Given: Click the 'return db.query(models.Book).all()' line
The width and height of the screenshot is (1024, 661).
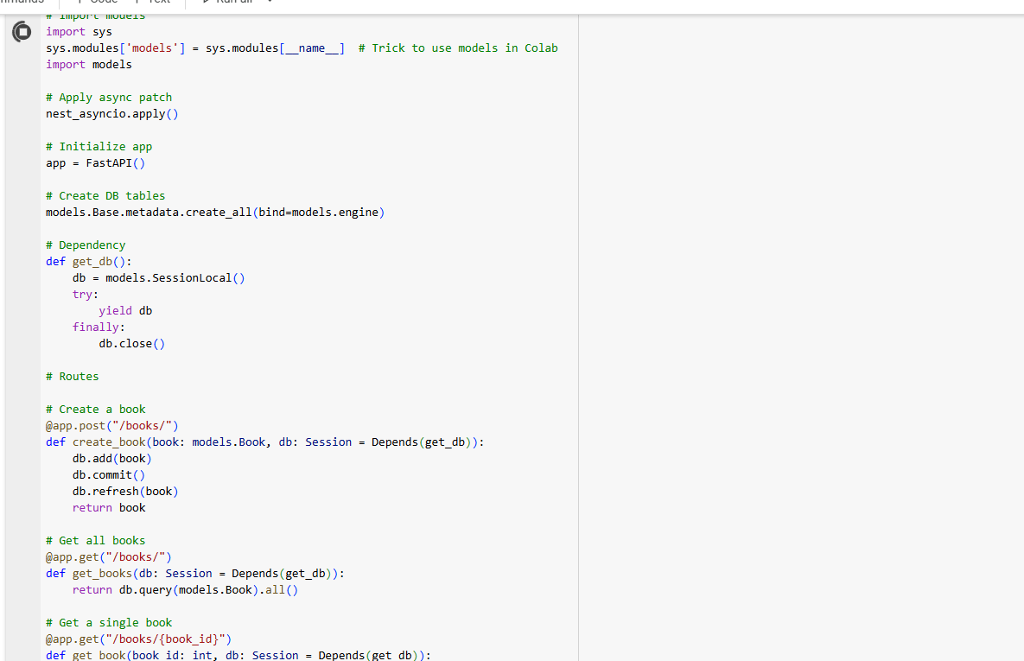Looking at the screenshot, I should click(x=185, y=590).
